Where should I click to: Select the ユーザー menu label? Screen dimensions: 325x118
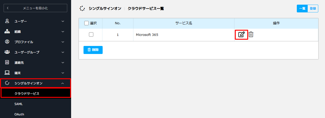click(21, 21)
